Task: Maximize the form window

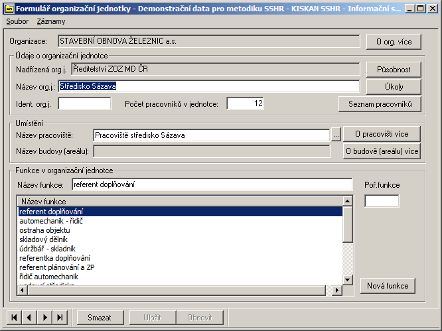Action: (420, 9)
